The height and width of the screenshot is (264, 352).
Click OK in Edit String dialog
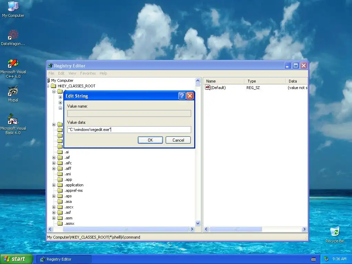coord(150,140)
